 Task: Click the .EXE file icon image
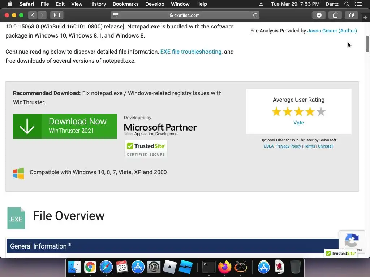point(16,218)
